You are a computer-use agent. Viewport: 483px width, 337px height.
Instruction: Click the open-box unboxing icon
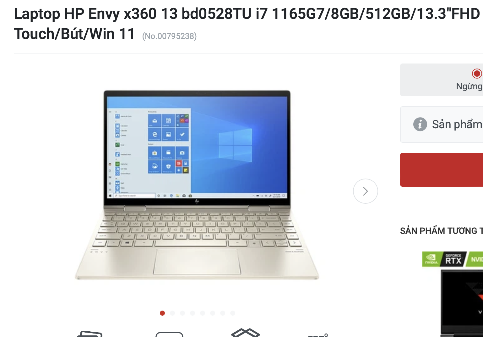[246, 333]
